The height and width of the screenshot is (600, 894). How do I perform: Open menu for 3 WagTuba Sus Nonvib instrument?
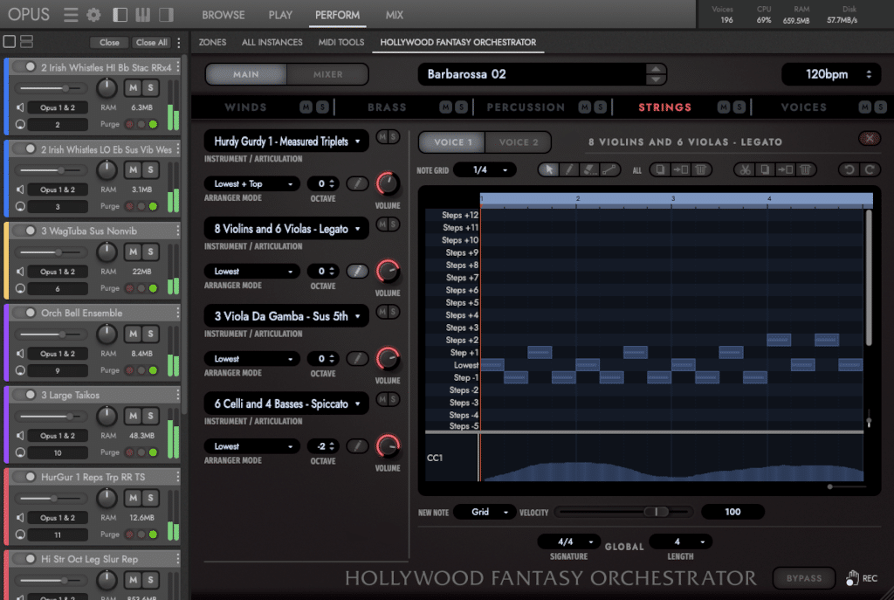coord(178,231)
